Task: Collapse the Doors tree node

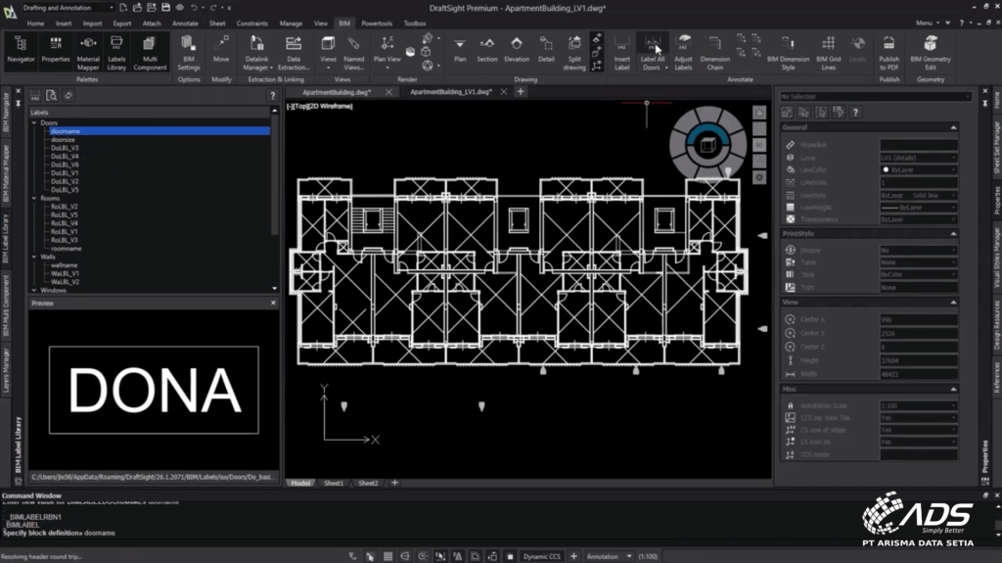Action: click(x=34, y=122)
